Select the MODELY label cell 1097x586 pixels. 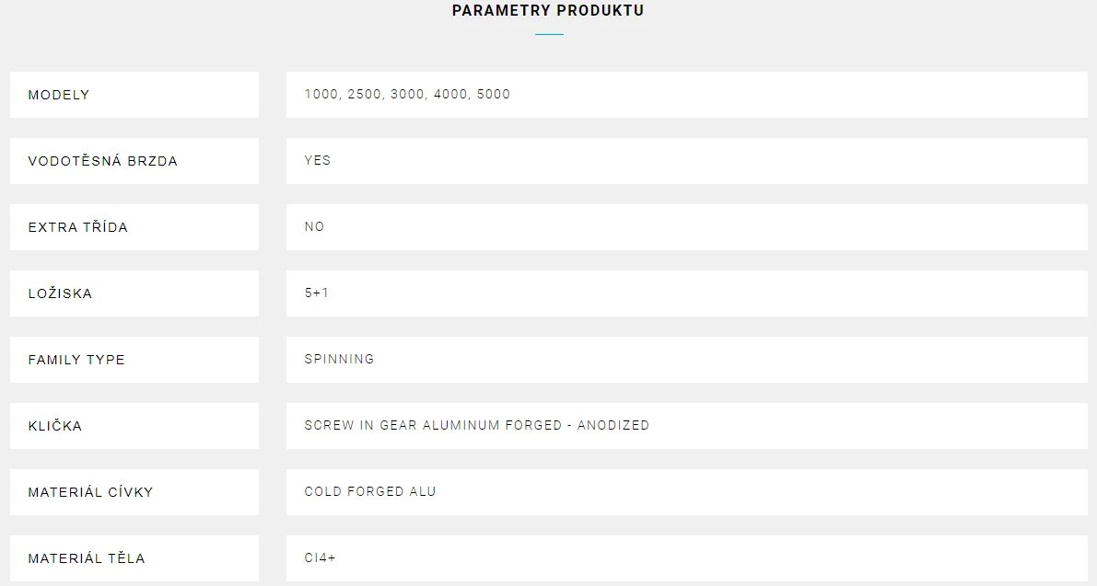click(x=134, y=94)
